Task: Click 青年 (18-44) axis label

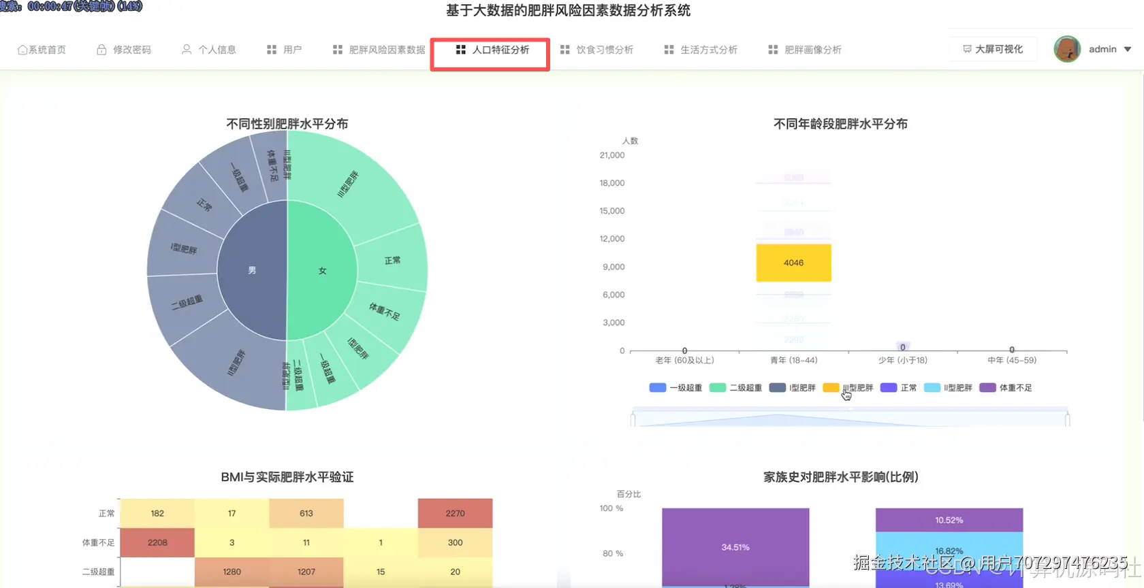Action: click(x=794, y=360)
